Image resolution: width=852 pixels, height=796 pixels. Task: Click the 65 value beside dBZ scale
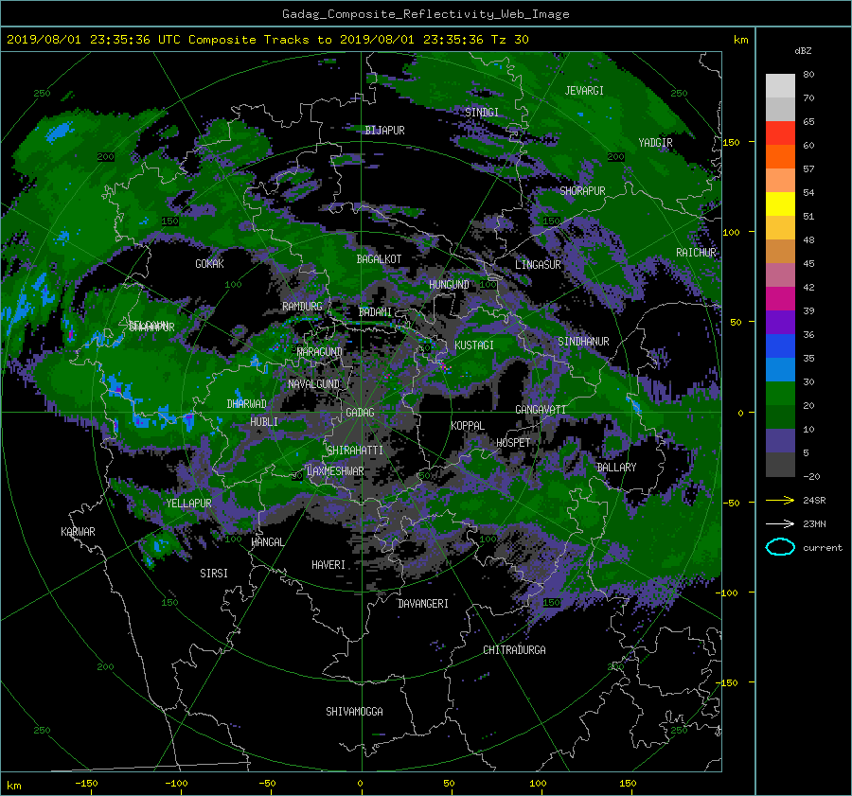point(808,122)
